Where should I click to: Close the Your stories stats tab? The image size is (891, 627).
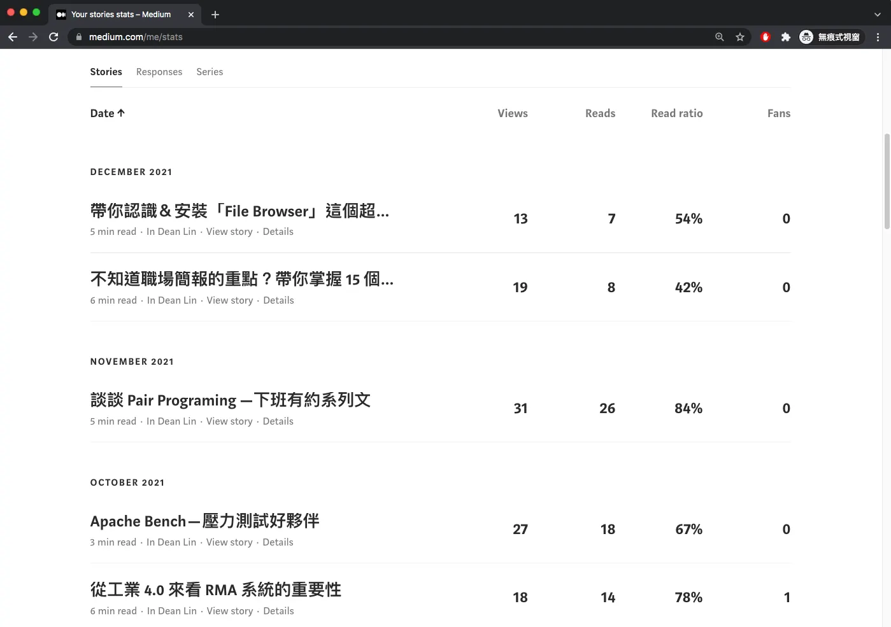pos(191,14)
